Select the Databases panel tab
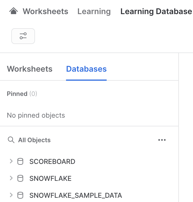The width and height of the screenshot is (193, 202). click(86, 69)
